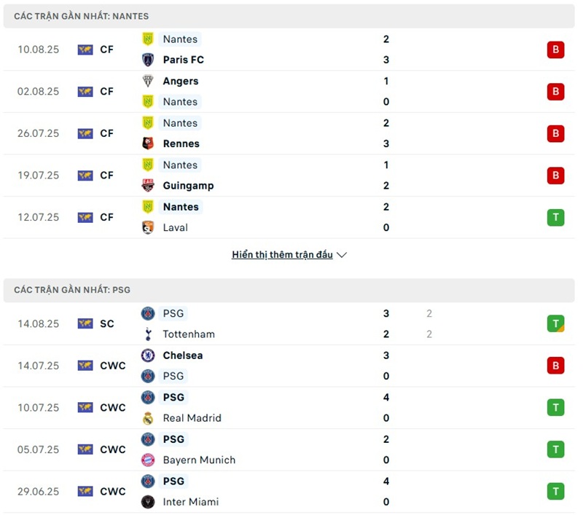Click the green T badge for PSG vs Tottenham
Image resolution: width=583 pixels, height=515 pixels.
pyautogui.click(x=555, y=323)
